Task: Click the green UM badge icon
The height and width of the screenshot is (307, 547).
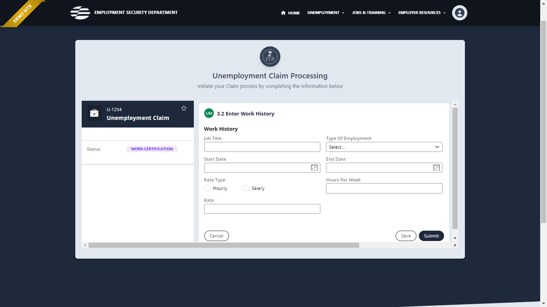Action: (209, 113)
